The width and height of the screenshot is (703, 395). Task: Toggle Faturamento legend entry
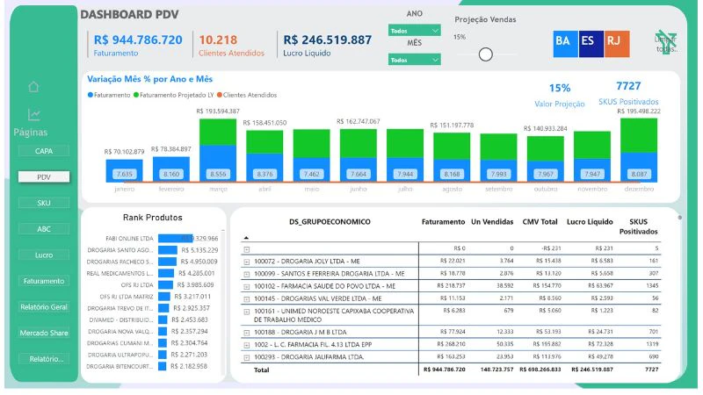click(109, 95)
